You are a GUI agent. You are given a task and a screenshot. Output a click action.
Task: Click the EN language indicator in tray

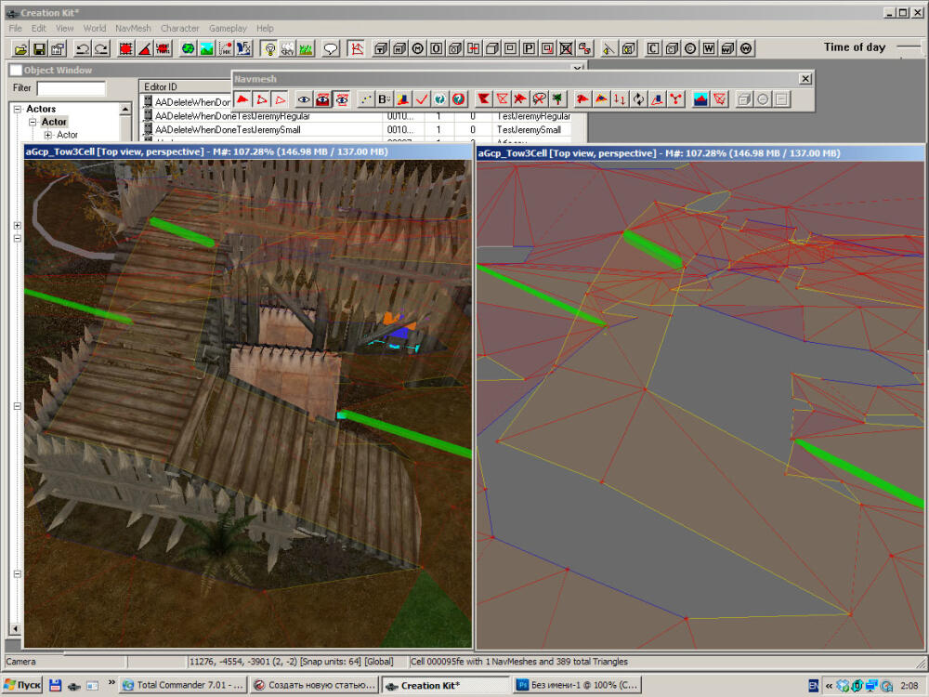(x=814, y=686)
